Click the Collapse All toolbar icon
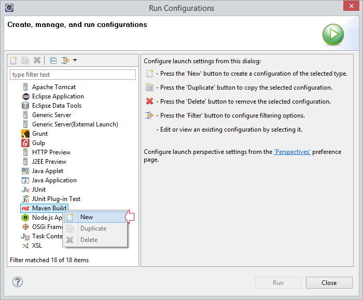The image size is (363, 300). [53, 61]
